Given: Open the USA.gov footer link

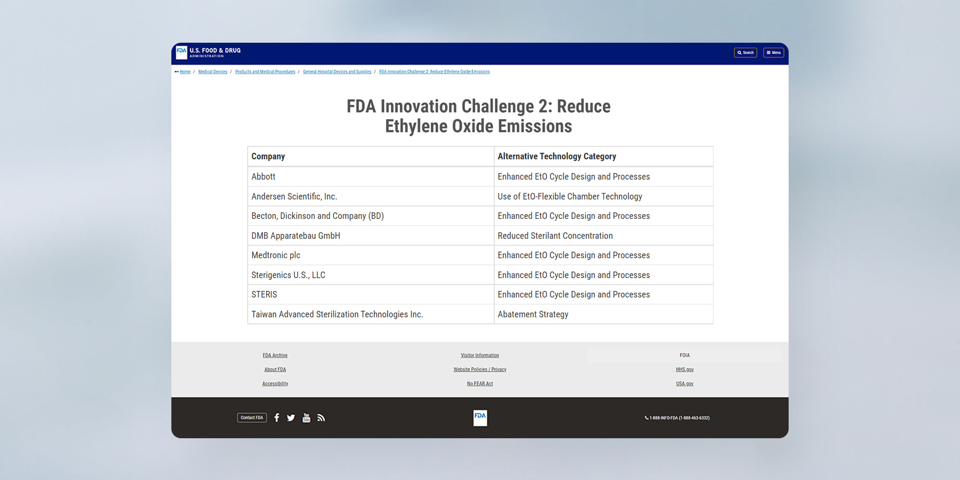Looking at the screenshot, I should 684,384.
